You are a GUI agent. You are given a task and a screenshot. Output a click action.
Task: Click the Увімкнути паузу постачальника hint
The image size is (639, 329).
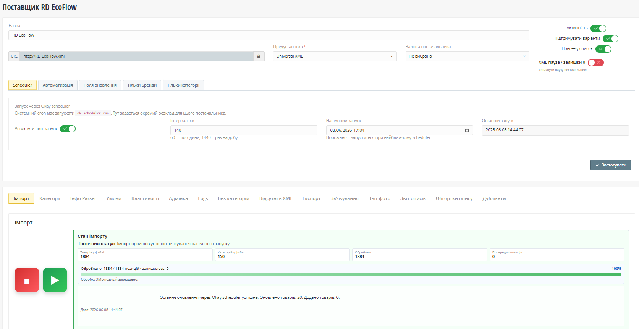(x=563, y=70)
